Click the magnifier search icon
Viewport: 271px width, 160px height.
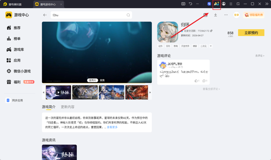128,15
